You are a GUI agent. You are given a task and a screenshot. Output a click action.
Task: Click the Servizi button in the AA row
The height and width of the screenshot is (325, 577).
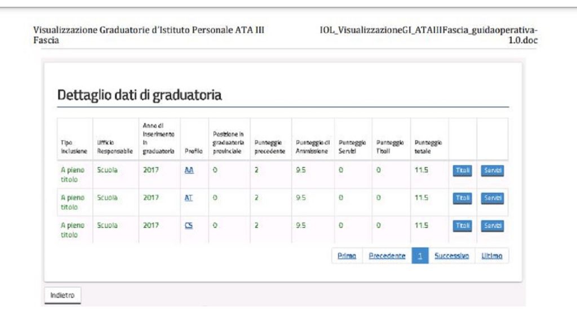point(492,171)
